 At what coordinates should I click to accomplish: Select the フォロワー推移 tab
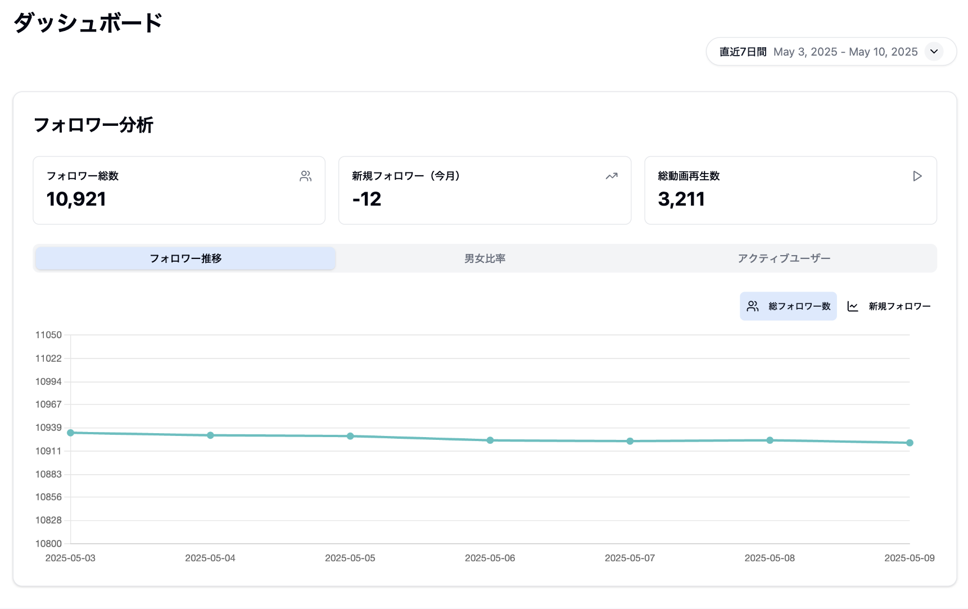(186, 258)
